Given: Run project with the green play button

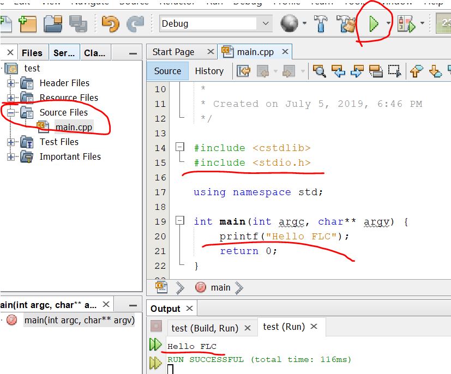Looking at the screenshot, I should pyautogui.click(x=374, y=23).
